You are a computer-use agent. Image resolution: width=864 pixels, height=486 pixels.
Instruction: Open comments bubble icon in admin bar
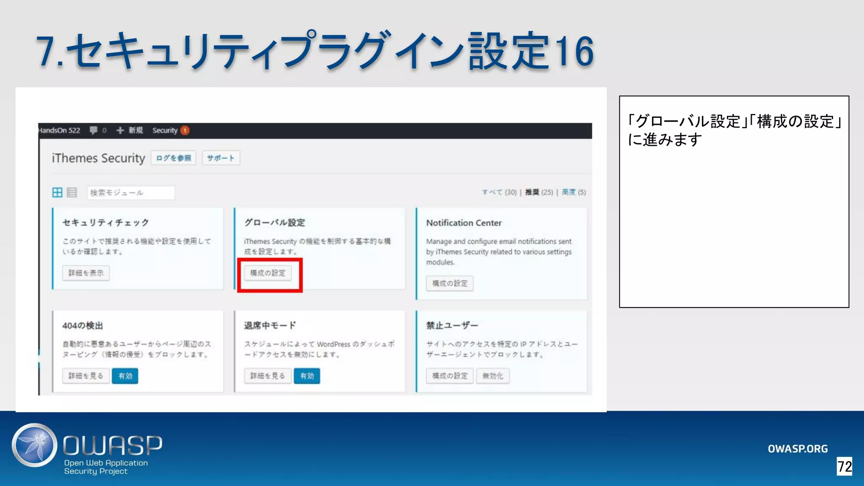pos(93,130)
